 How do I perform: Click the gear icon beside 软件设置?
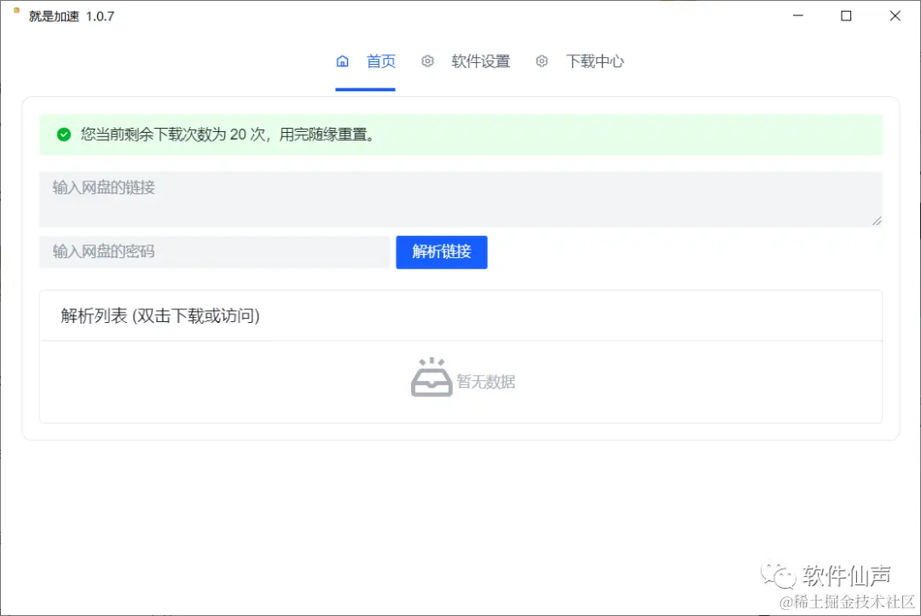(x=427, y=61)
